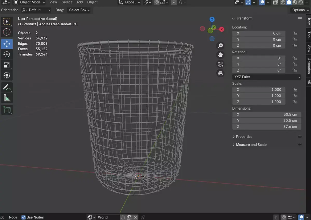The image size is (311, 220).
Task: Duplicate the World datablock icon
Action: pos(129,217)
